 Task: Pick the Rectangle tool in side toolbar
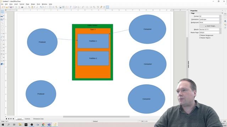point(2,26)
